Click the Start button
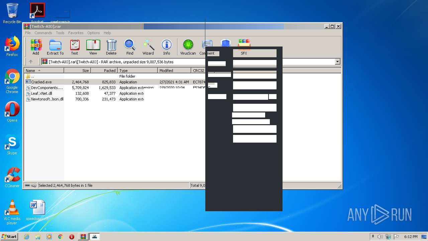Screen dimensions: 428x241 [9, 237]
